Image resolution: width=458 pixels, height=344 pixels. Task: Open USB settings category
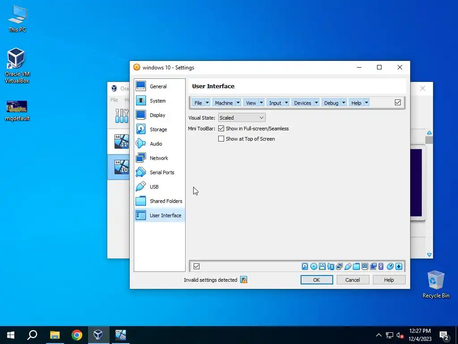(x=160, y=187)
